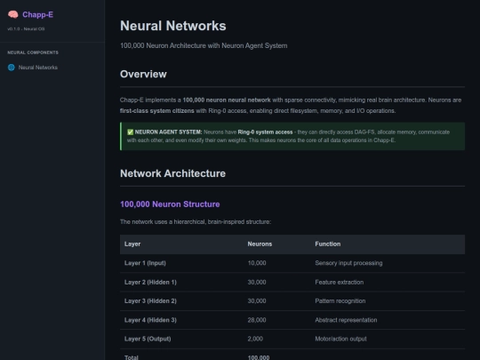The width and height of the screenshot is (480, 360).
Task: Select the 'Layer 2 (Hidden 1)' cell
Action: click(150, 282)
